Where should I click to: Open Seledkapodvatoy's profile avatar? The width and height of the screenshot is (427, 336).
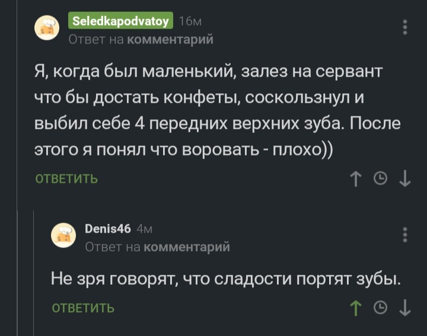tap(47, 28)
